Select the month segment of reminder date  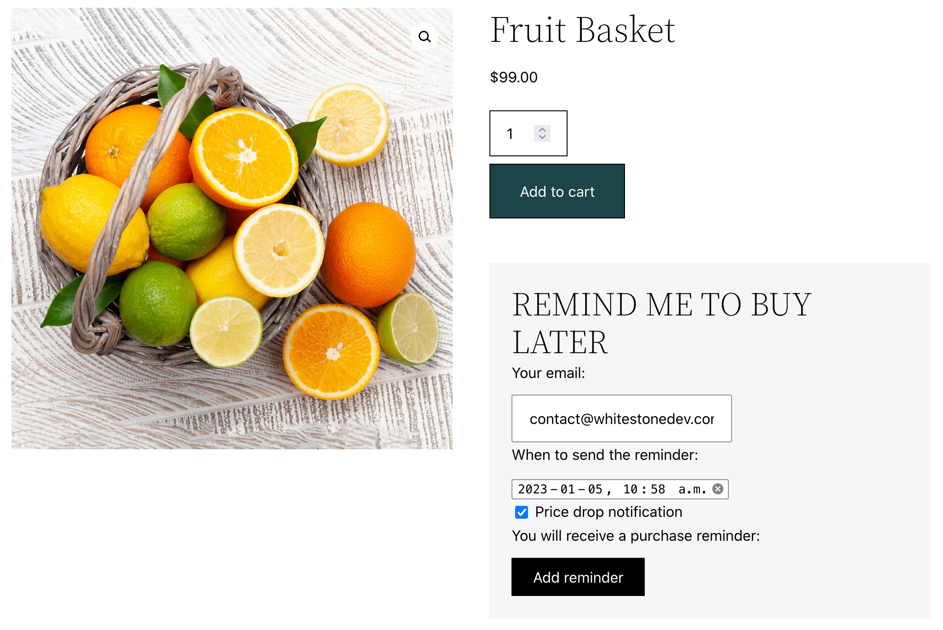(568, 489)
